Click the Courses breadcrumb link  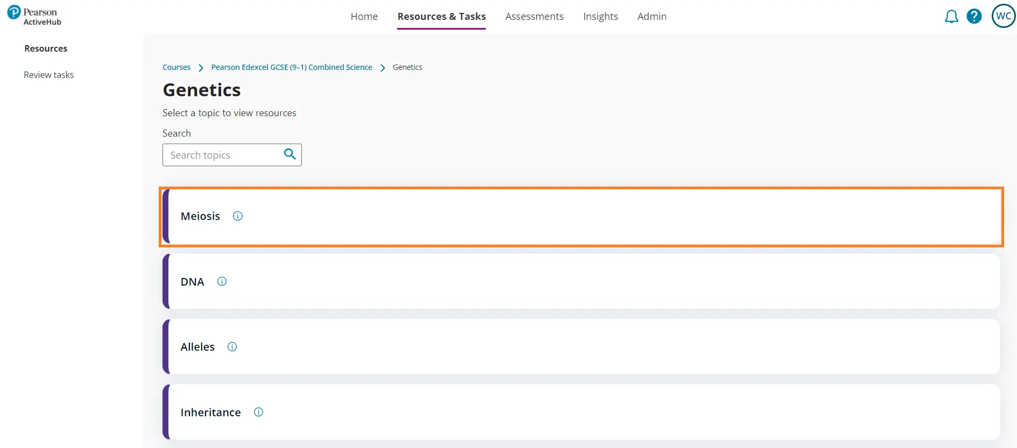point(176,67)
